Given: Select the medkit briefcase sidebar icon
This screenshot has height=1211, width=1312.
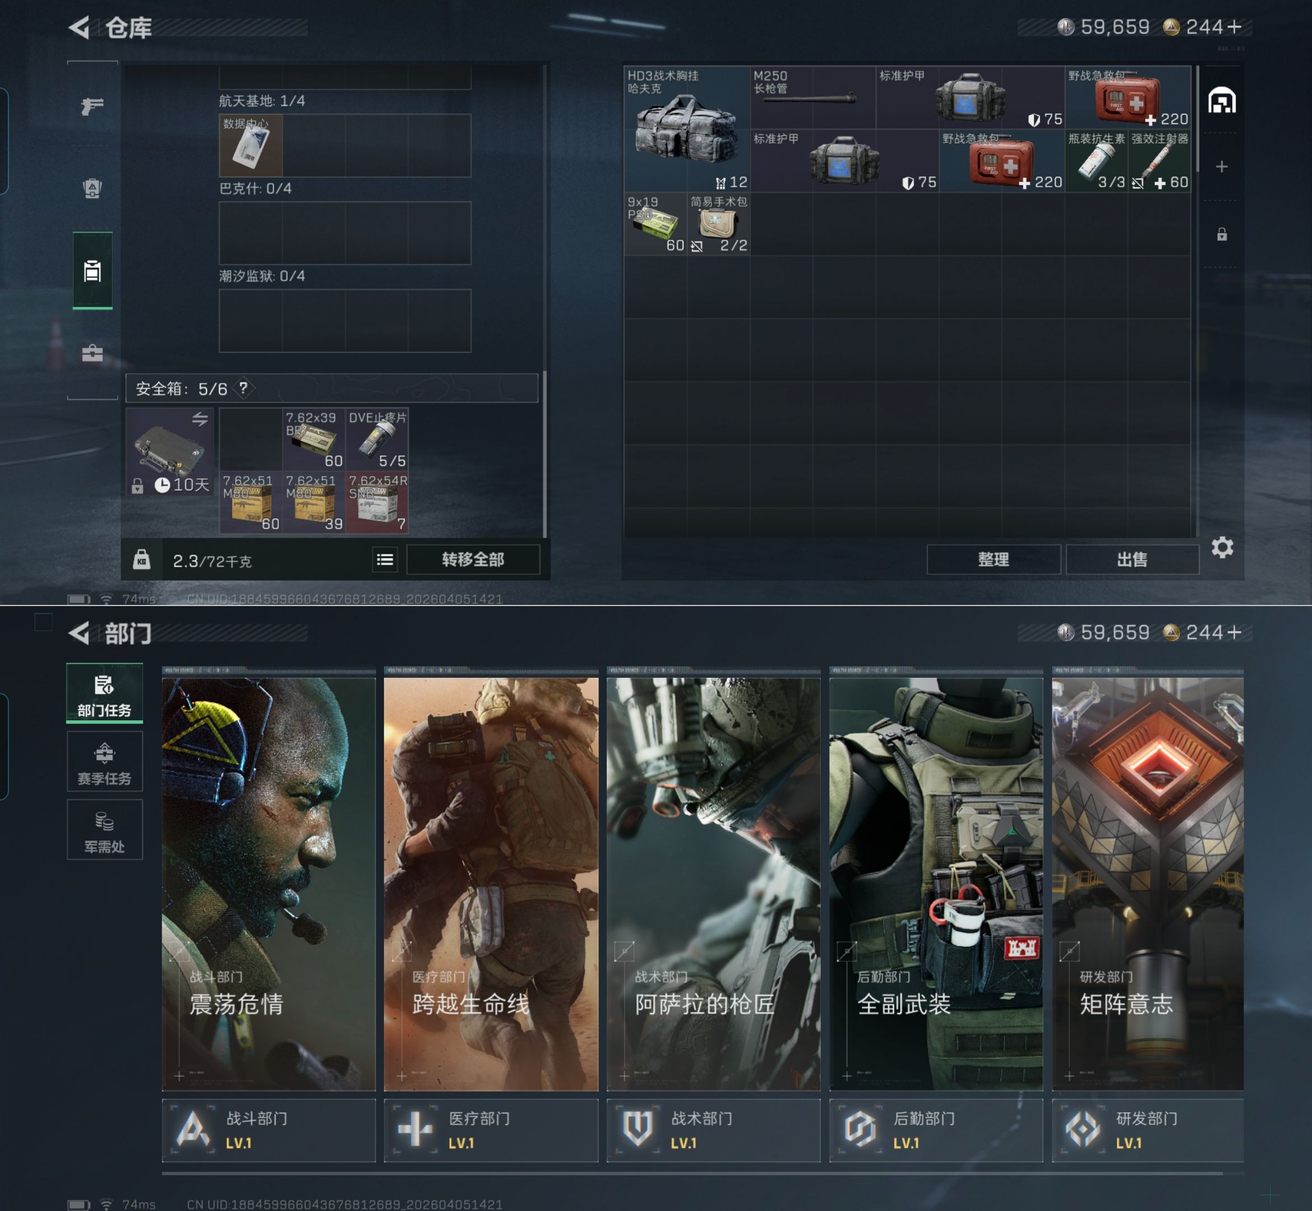Looking at the screenshot, I should [93, 354].
